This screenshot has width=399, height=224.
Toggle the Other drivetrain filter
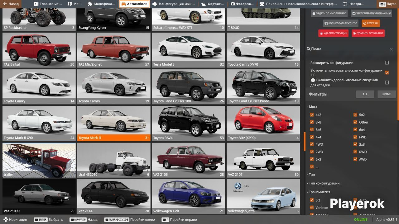point(355,122)
